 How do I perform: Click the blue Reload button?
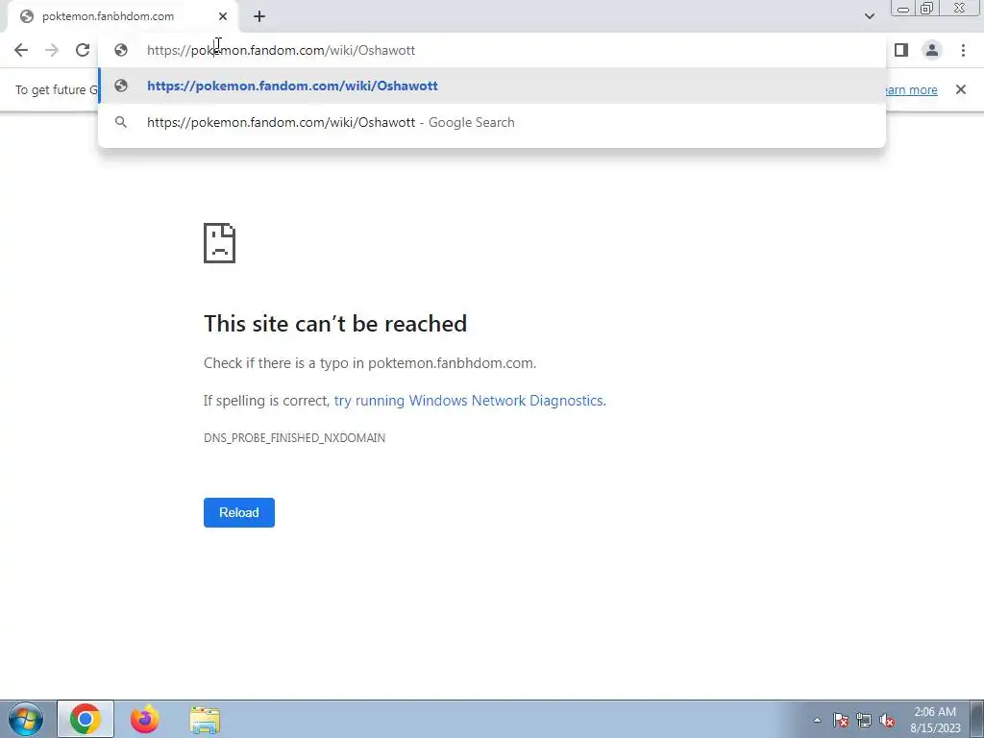click(x=239, y=513)
